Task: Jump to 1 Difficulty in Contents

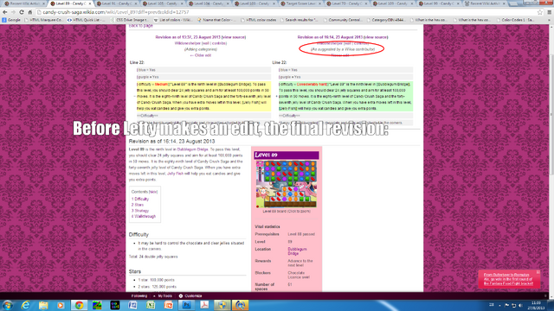Action: (140, 199)
